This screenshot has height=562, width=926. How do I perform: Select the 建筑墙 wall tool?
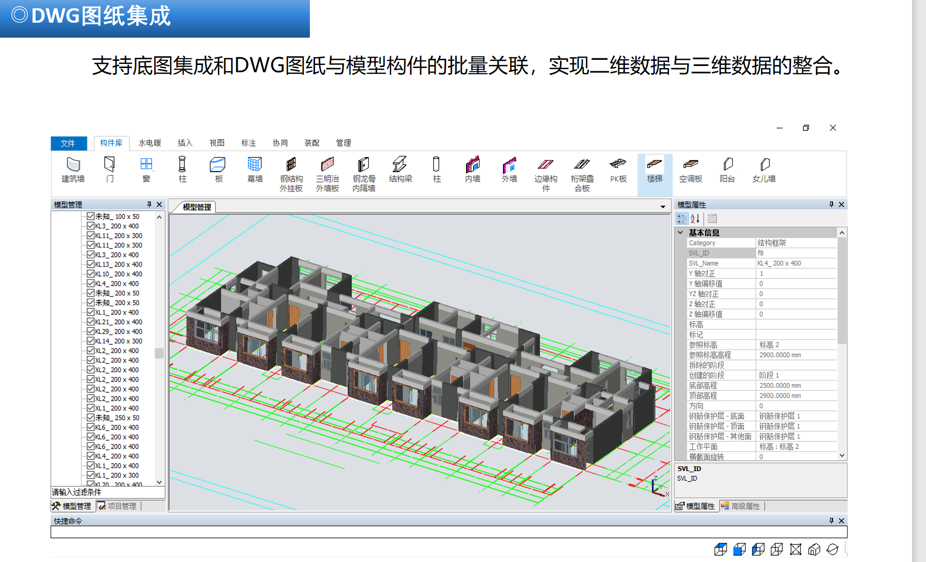point(73,170)
